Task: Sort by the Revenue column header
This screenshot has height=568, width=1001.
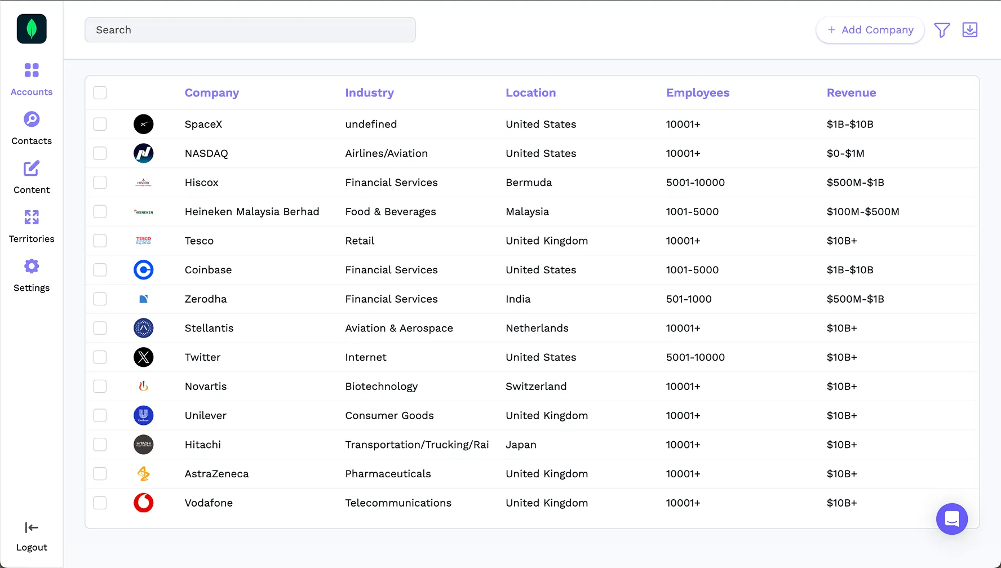Action: point(852,93)
